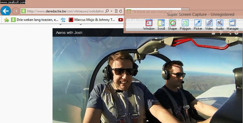Open 'Drie weken lang toezien' bookmark
This screenshot has height=123, width=243.
(34, 20)
